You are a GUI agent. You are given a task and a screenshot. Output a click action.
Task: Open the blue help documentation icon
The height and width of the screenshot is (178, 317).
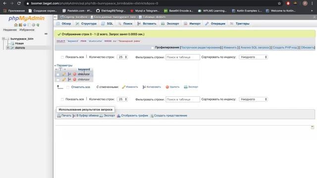click(x=25, y=25)
